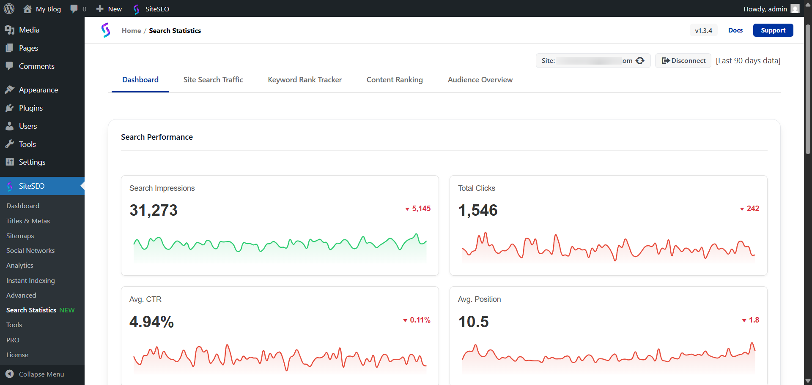Click the Appearance paintbrush icon
The width and height of the screenshot is (812, 385).
click(9, 89)
